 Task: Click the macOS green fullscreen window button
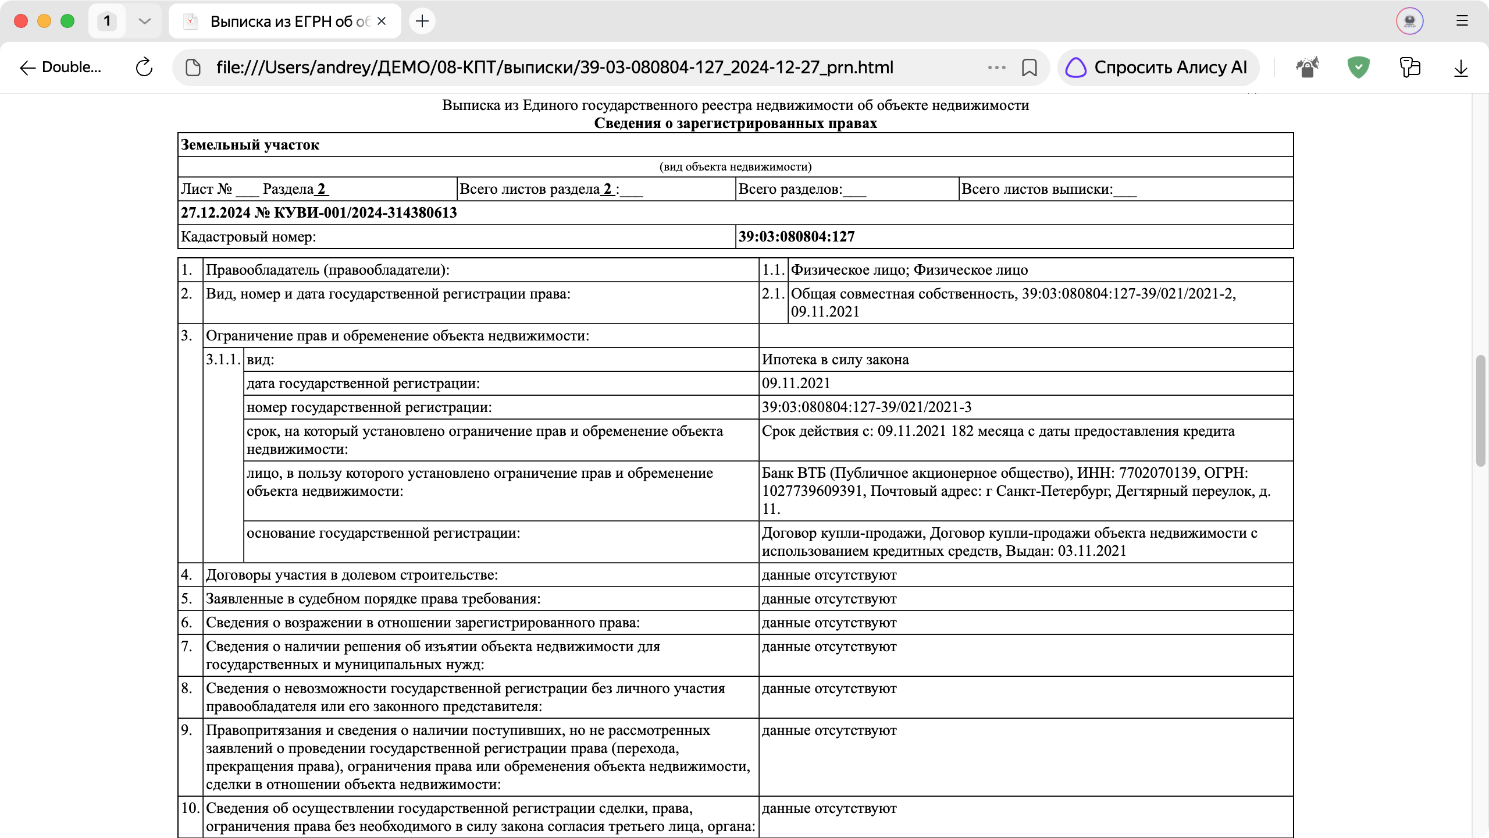[x=67, y=21]
